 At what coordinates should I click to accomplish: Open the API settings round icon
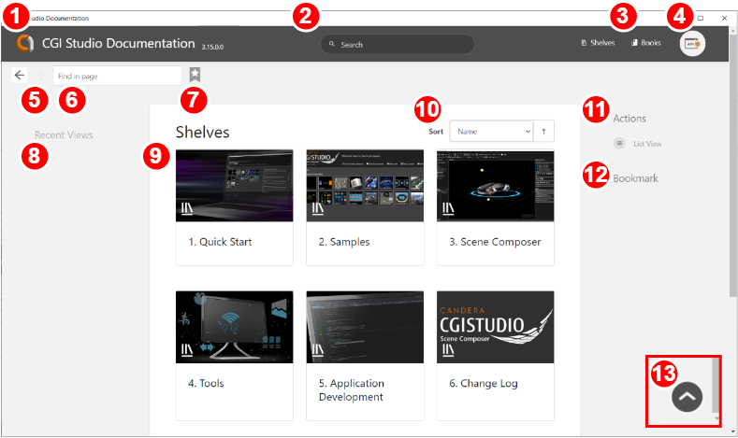[692, 44]
